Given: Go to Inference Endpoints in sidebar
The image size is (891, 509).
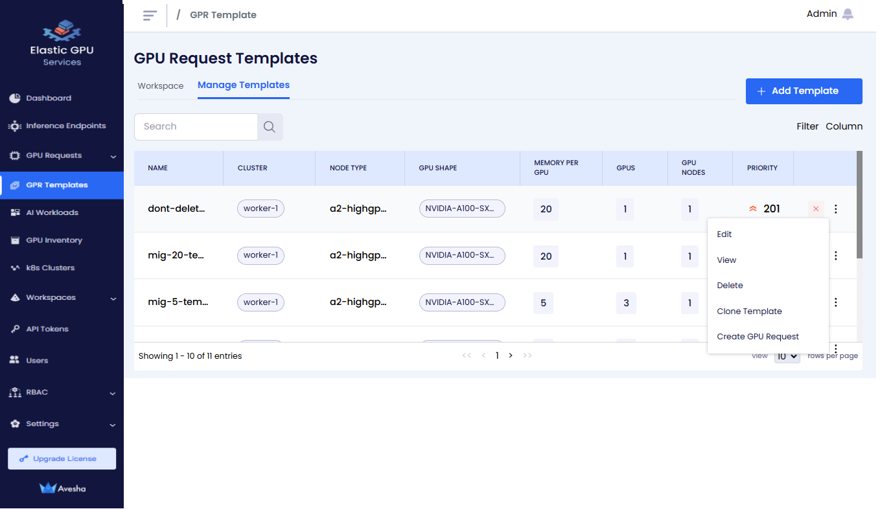Looking at the screenshot, I should pyautogui.click(x=65, y=126).
